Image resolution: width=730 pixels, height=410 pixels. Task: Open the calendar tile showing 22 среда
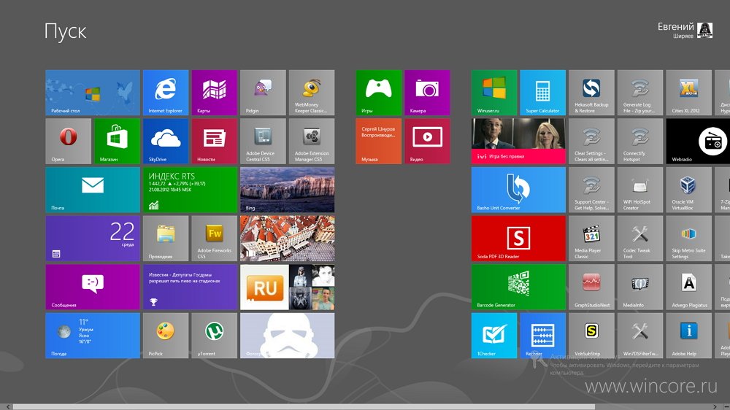pos(93,239)
